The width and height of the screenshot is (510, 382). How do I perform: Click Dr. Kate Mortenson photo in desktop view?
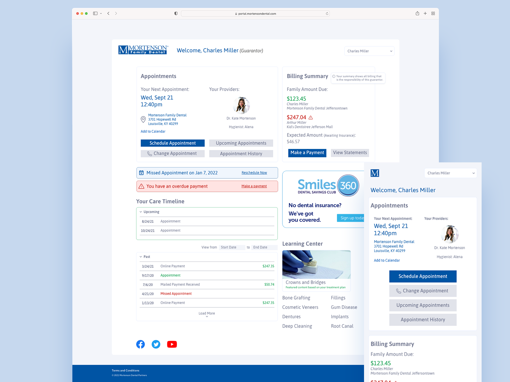coord(241,105)
